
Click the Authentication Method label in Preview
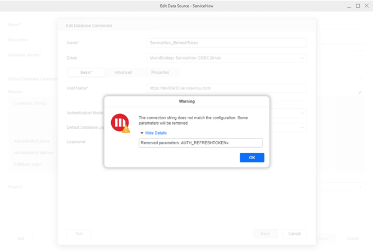(33, 153)
